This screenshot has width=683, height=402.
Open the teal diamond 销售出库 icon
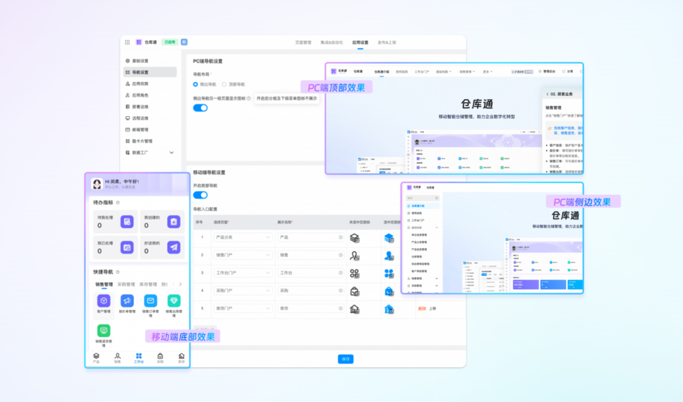pyautogui.click(x=174, y=300)
